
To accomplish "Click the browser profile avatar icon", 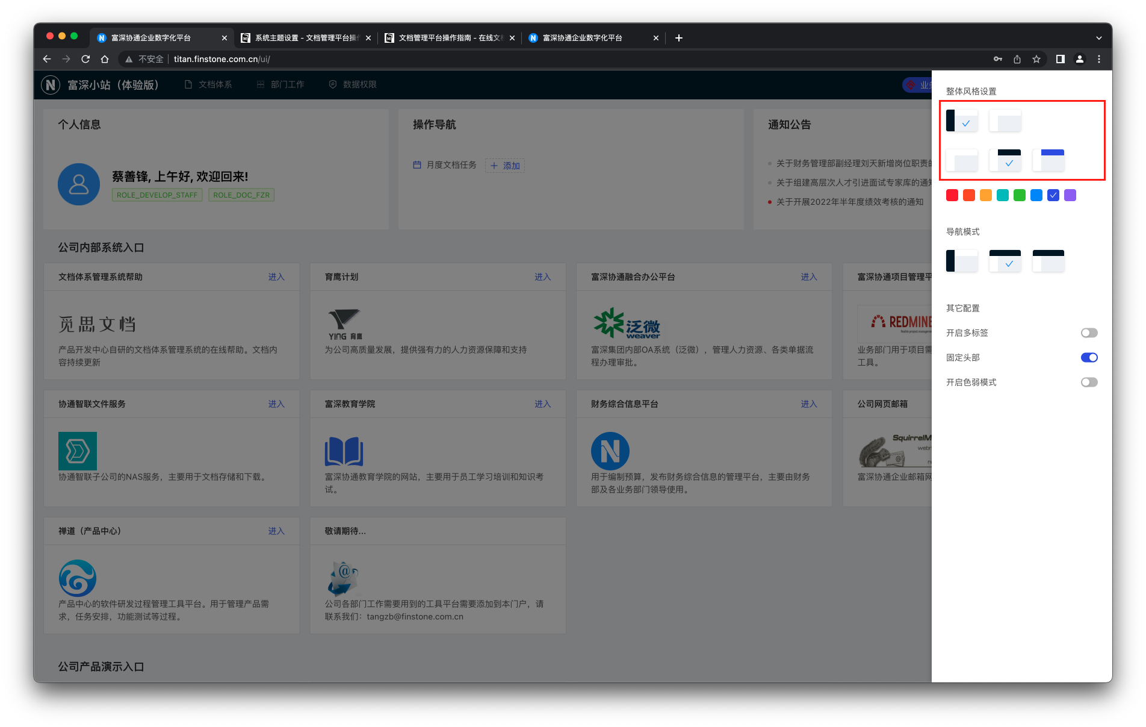I will pos(1080,59).
